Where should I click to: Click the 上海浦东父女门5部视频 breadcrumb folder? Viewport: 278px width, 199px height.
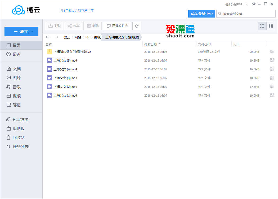[122, 37]
